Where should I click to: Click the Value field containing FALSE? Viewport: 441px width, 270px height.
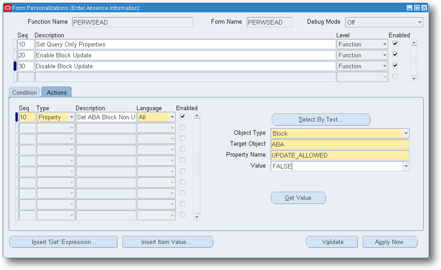pos(337,166)
